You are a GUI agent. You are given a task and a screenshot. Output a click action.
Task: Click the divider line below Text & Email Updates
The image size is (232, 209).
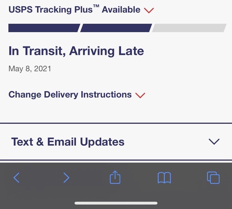[x=116, y=160]
